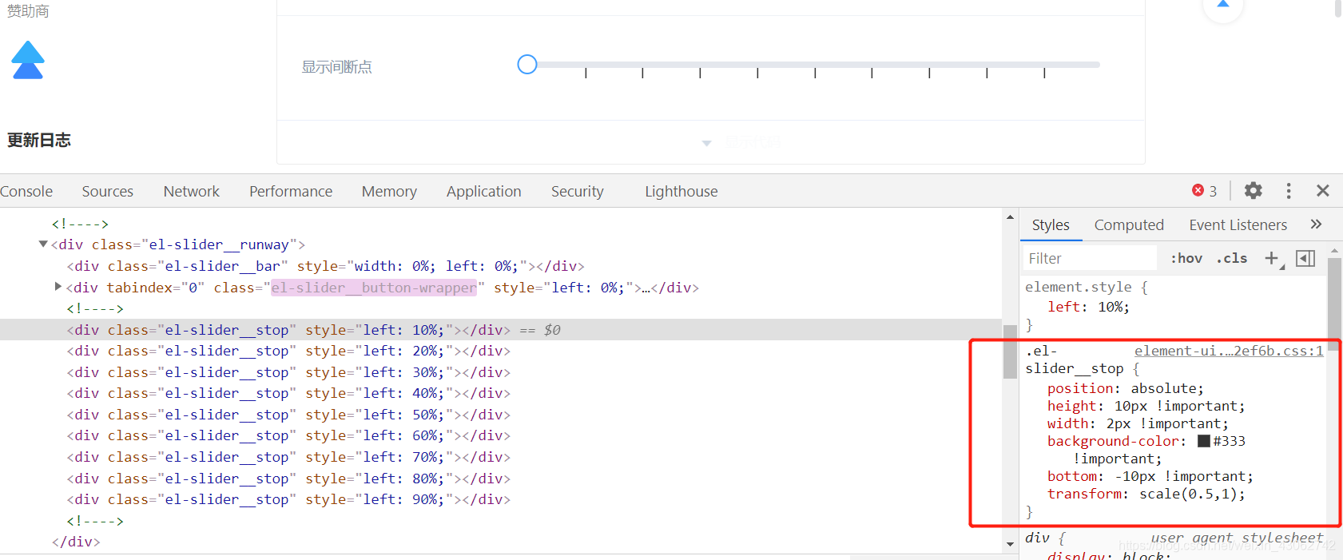
Task: Close the DevTools panel
Action: click(1322, 191)
